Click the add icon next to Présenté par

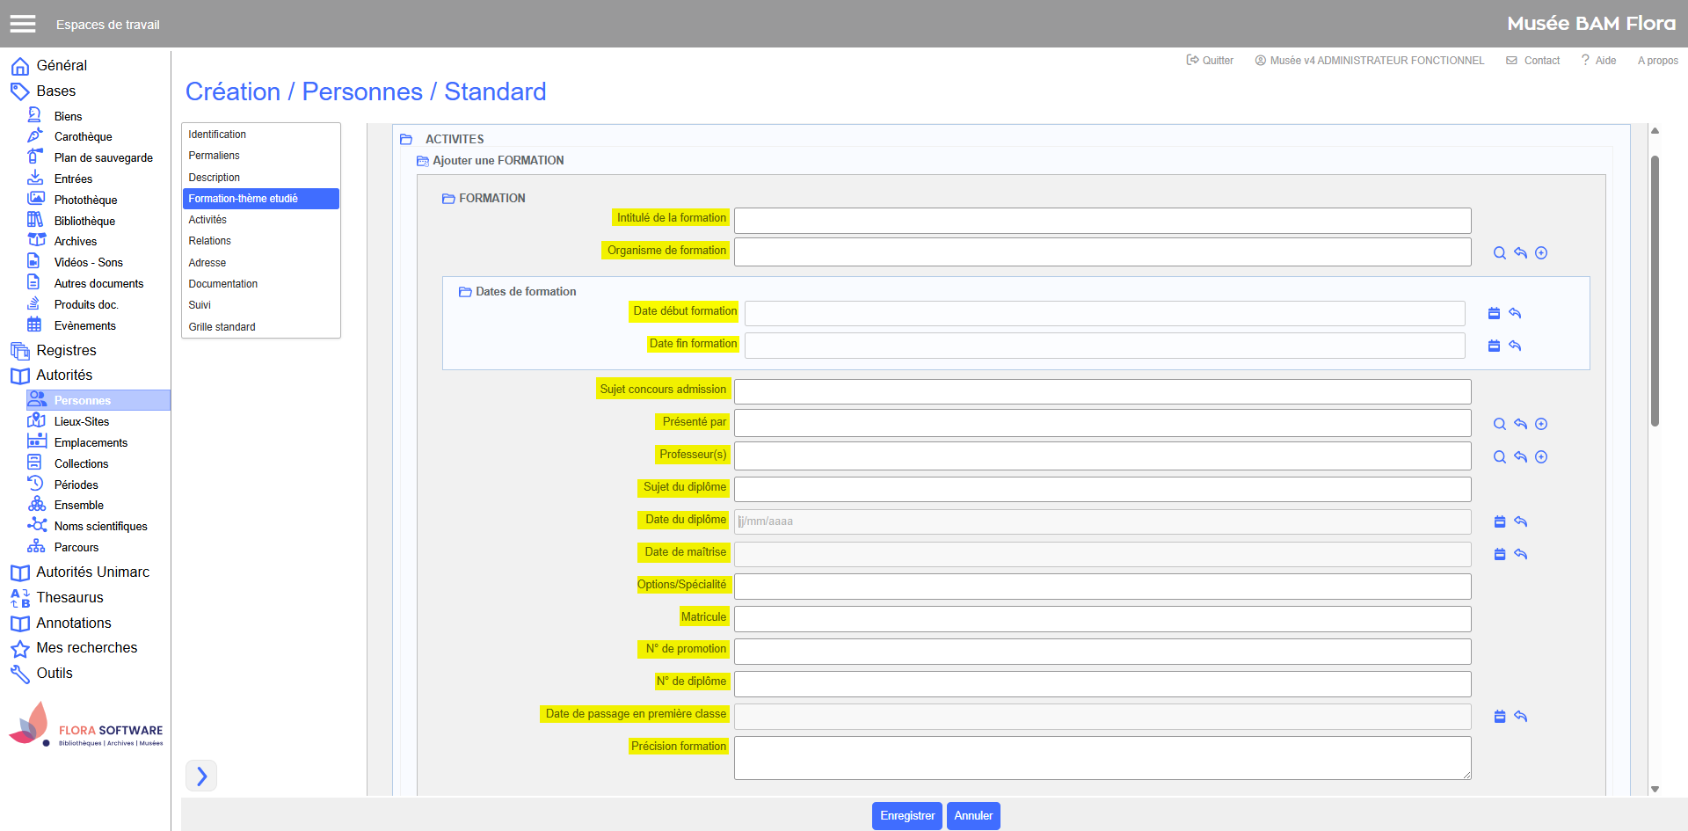coord(1541,424)
